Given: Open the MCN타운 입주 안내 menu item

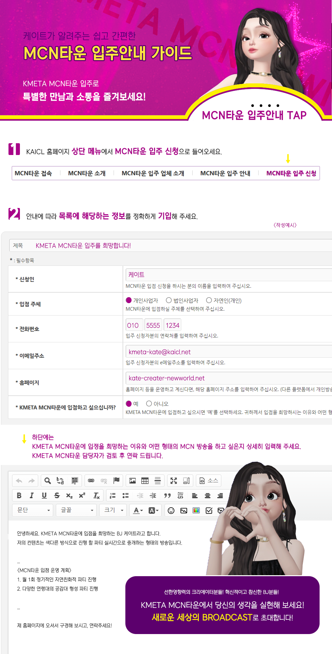Looking at the screenshot, I should tap(225, 173).
